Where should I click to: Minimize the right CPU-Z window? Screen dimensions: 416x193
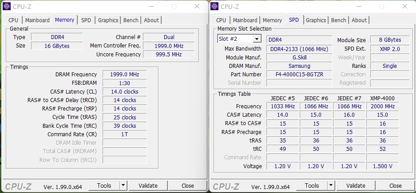tap(359, 6)
